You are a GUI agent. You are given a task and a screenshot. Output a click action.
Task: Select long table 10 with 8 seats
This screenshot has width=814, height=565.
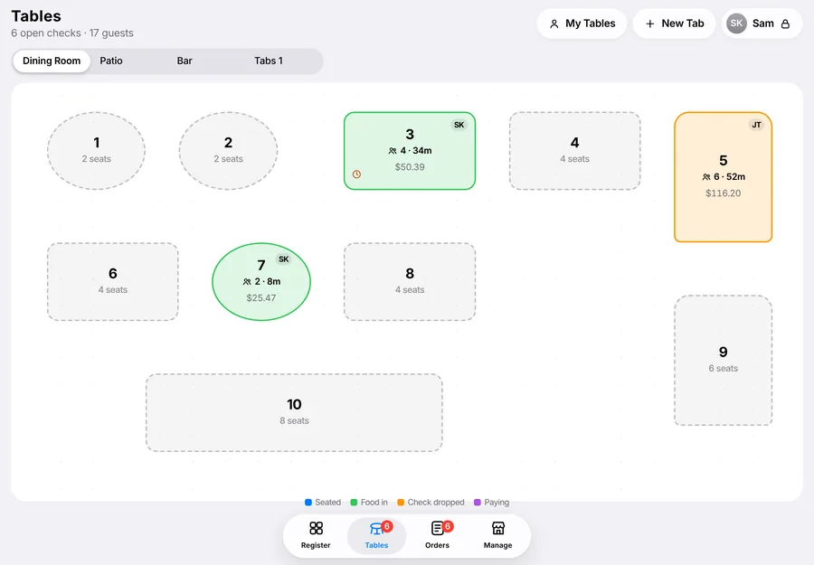[294, 412]
